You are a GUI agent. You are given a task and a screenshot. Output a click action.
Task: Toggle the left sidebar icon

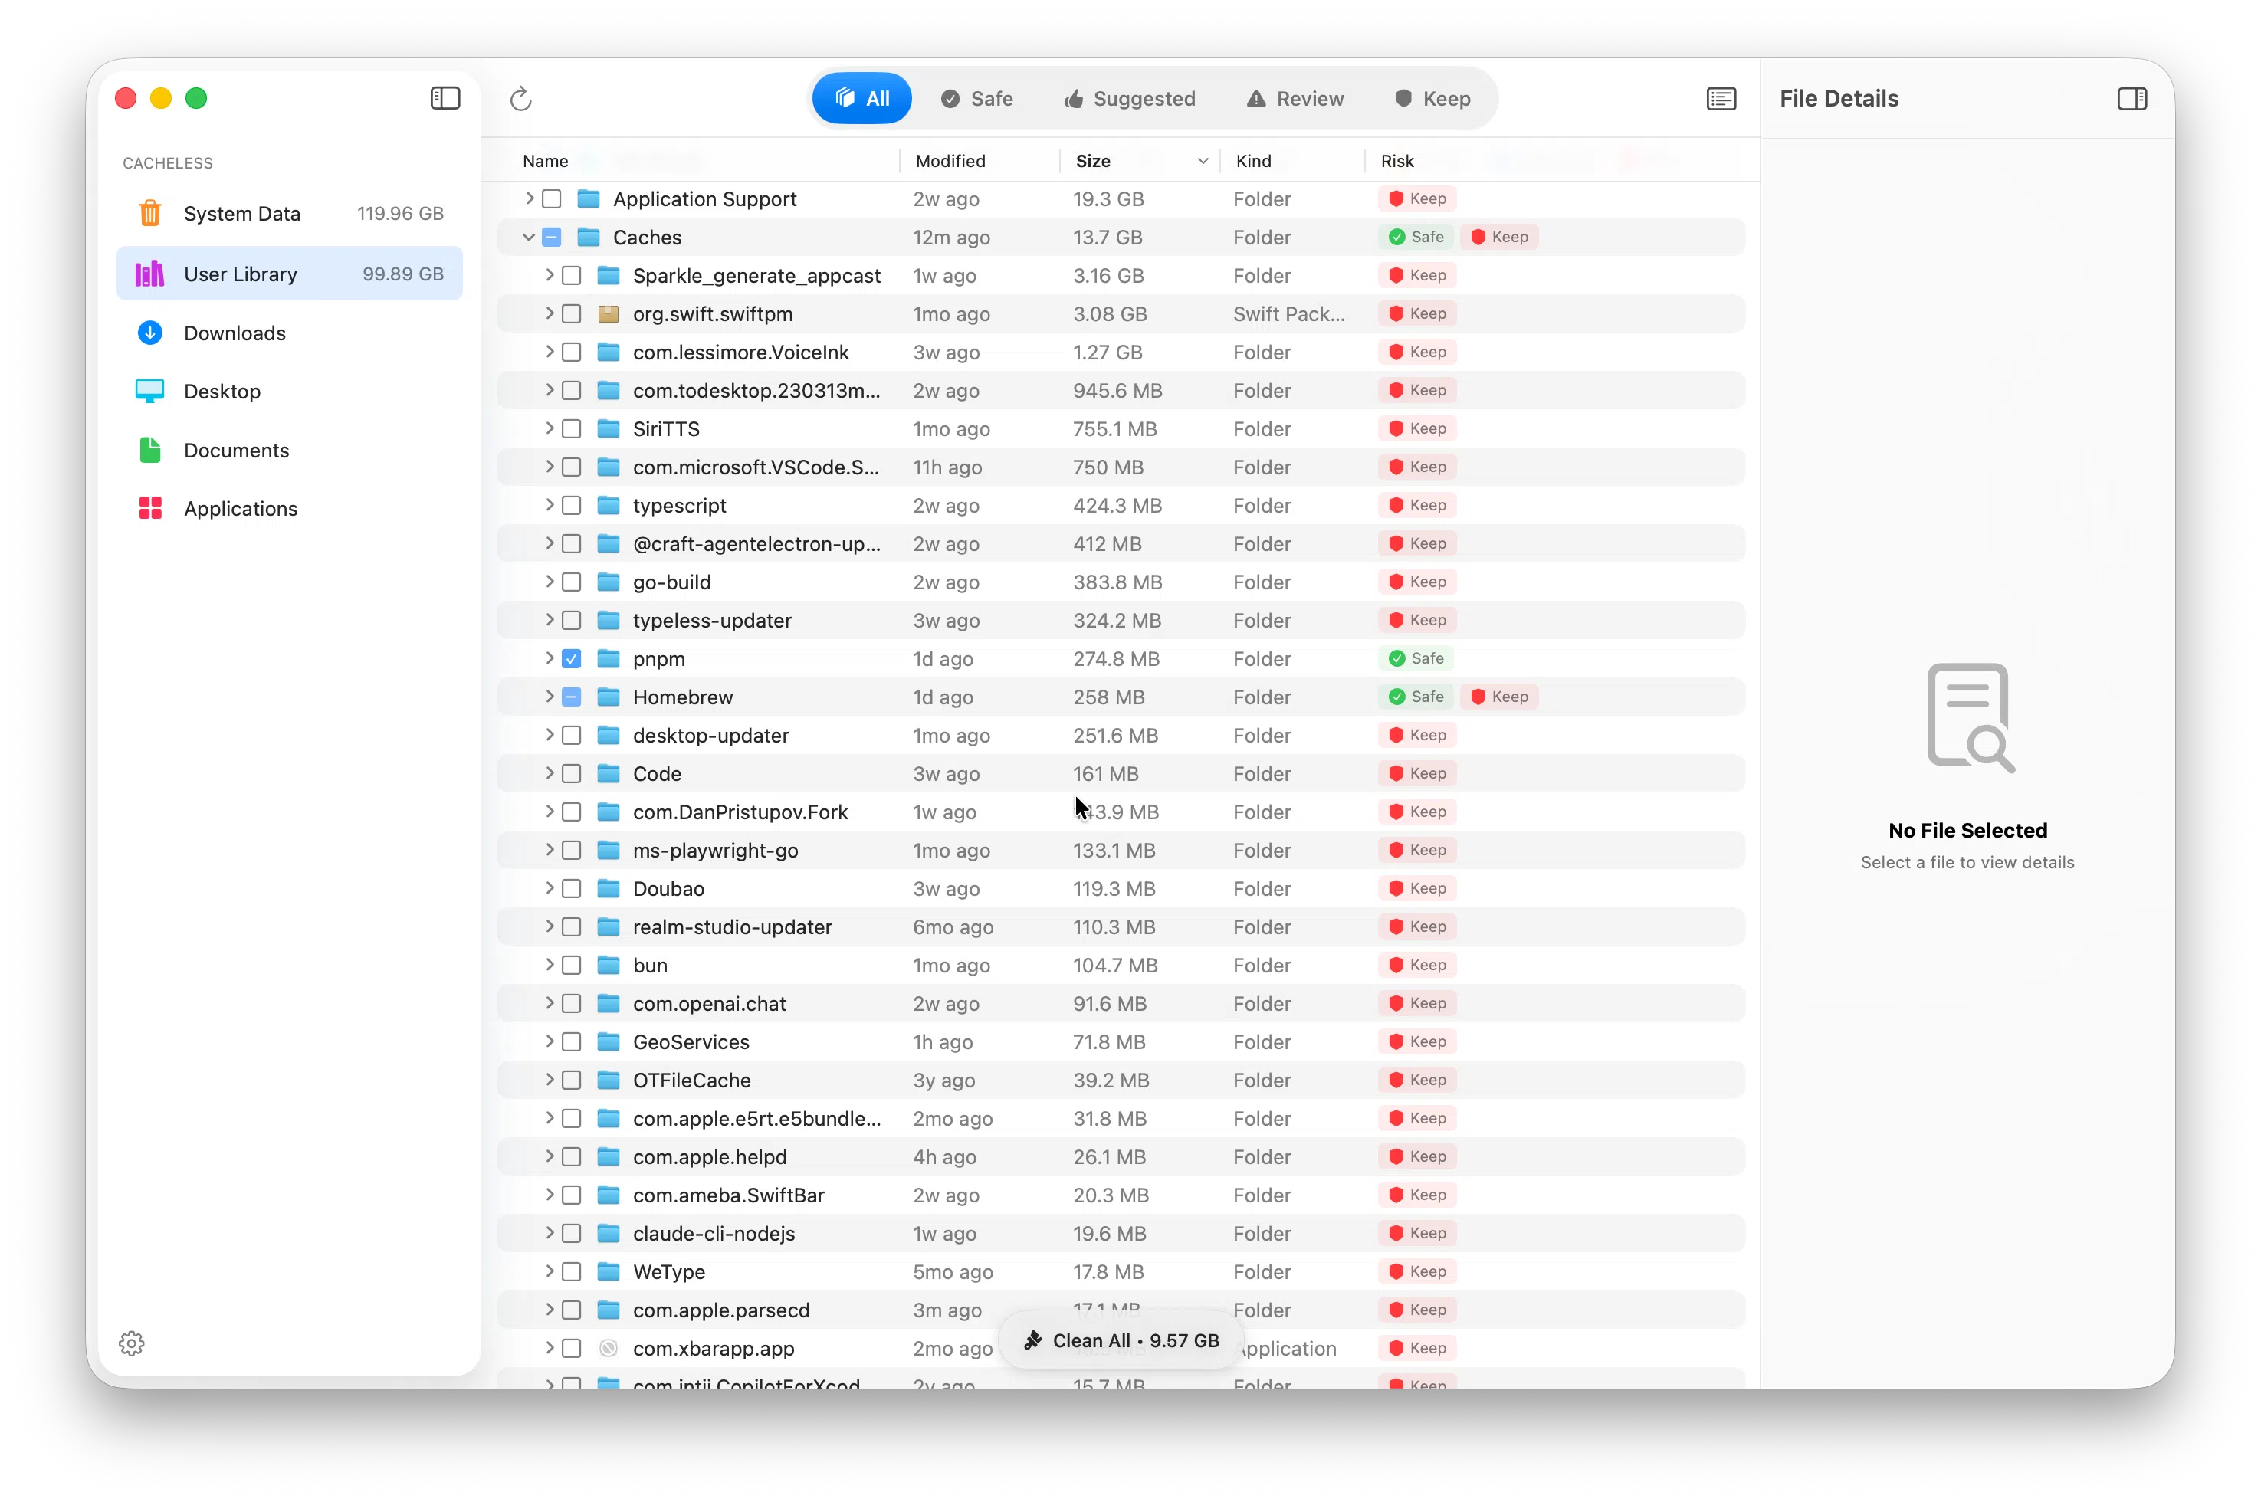point(445,99)
